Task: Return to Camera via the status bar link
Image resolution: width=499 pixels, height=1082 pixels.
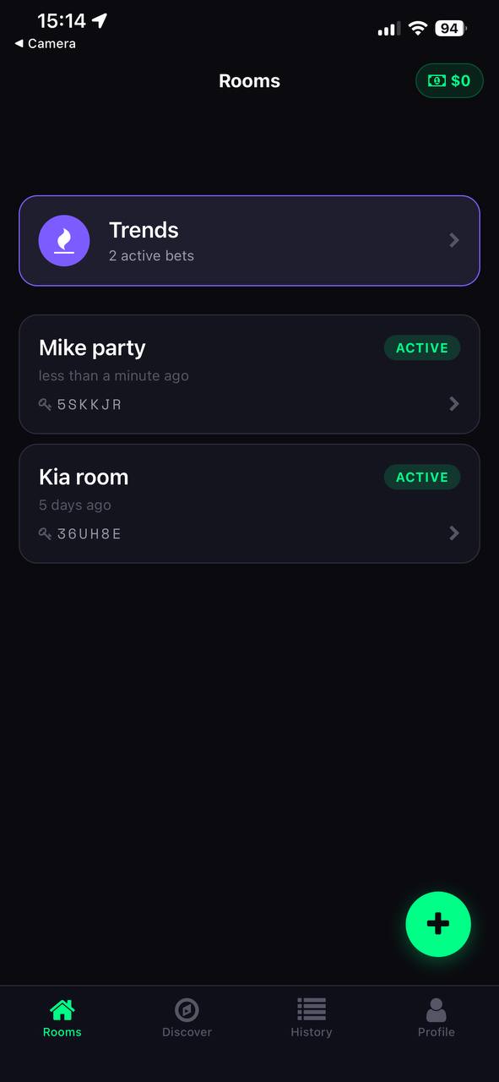Action: pyautogui.click(x=43, y=43)
